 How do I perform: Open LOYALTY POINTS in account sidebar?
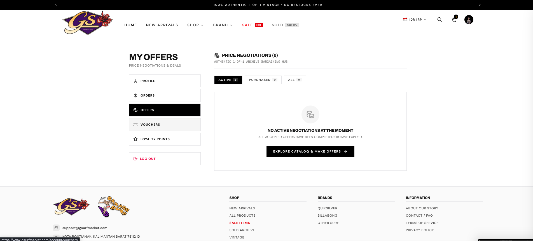(165, 139)
